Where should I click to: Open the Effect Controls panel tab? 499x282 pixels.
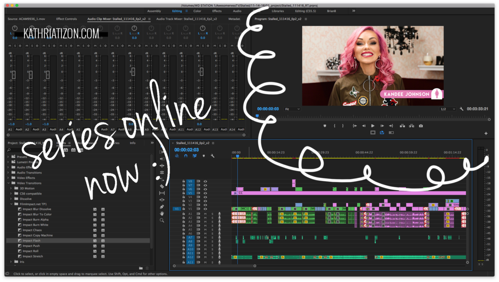(66, 19)
